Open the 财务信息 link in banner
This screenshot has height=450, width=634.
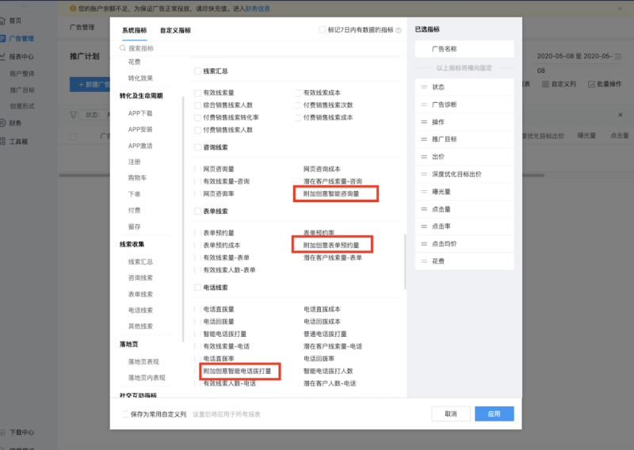click(x=258, y=9)
